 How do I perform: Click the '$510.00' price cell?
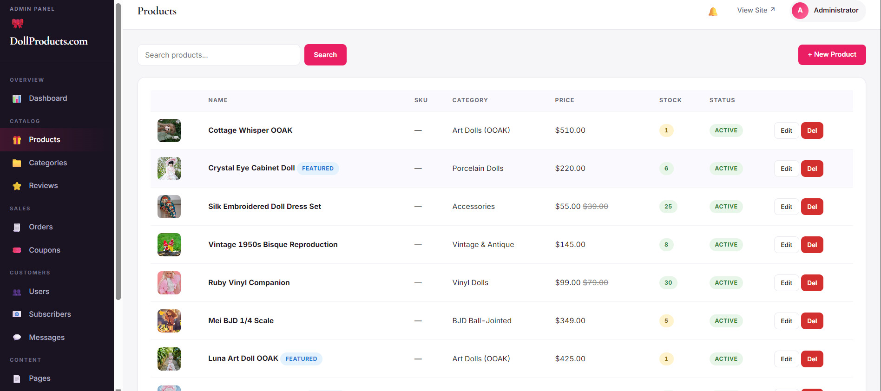(570, 130)
